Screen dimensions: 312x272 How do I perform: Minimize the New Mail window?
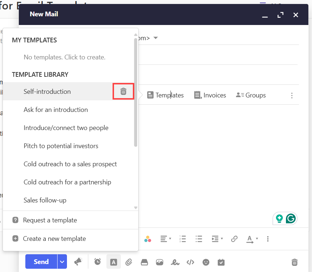265,15
